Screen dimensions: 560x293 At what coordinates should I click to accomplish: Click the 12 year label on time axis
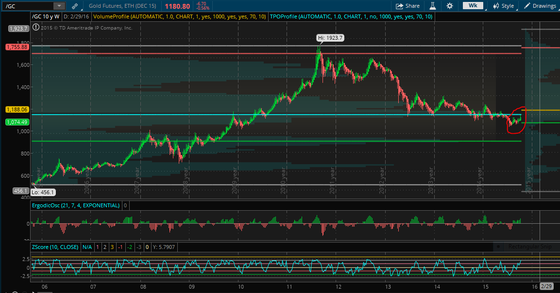coord(339,287)
